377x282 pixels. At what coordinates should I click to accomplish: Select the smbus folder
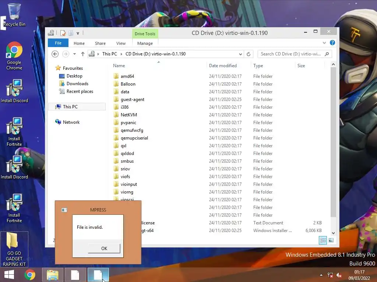click(127, 161)
